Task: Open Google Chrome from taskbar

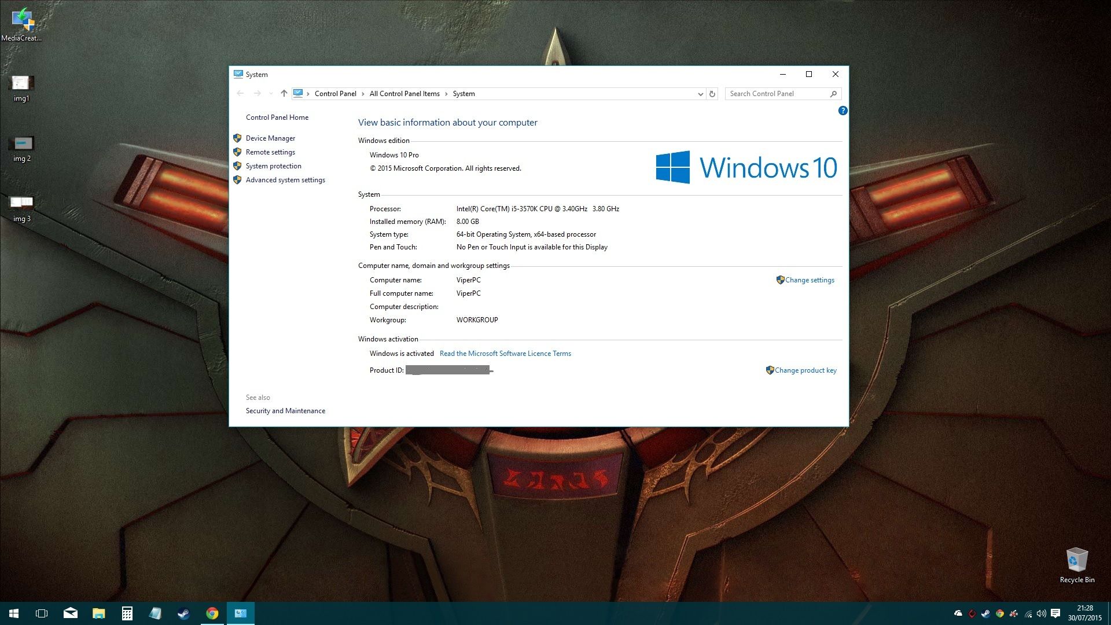Action: 212,613
